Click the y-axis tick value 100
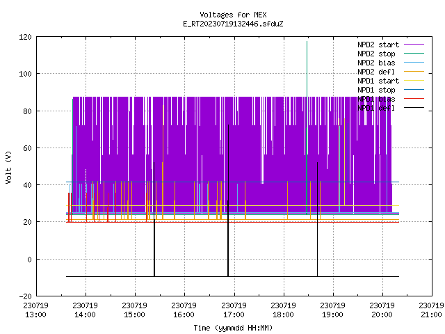The image size is (445, 334). (25, 74)
